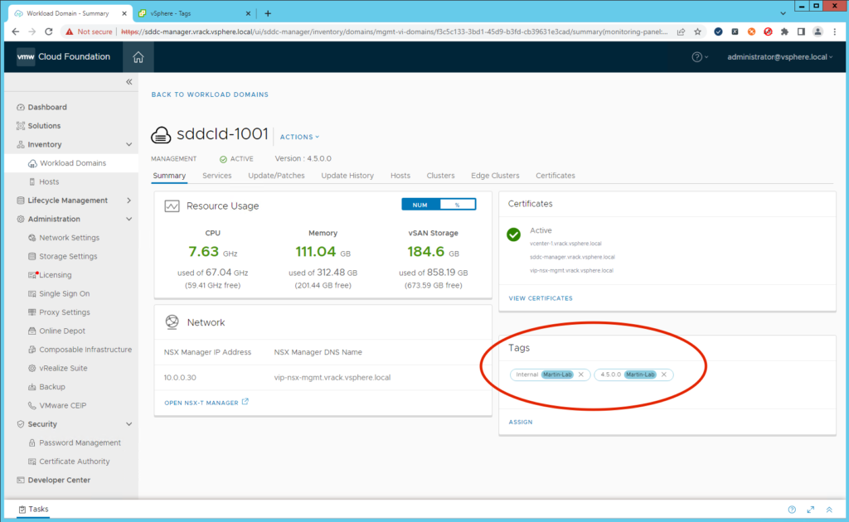Remove the 4.5.0.0 Martin-Lab tag

[x=664, y=375]
